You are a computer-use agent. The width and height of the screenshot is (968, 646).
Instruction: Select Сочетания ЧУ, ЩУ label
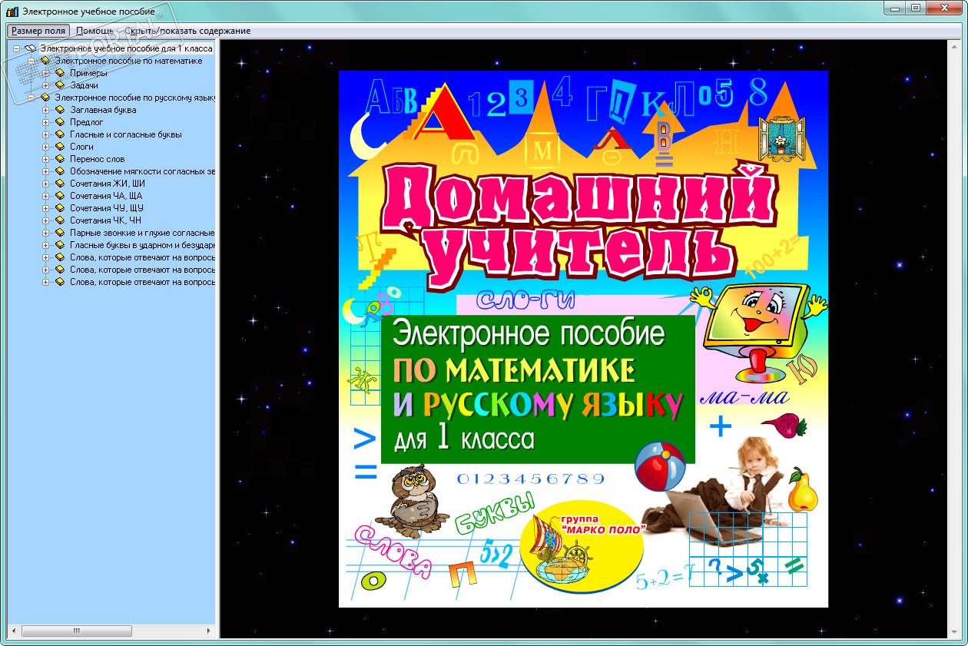point(107,208)
